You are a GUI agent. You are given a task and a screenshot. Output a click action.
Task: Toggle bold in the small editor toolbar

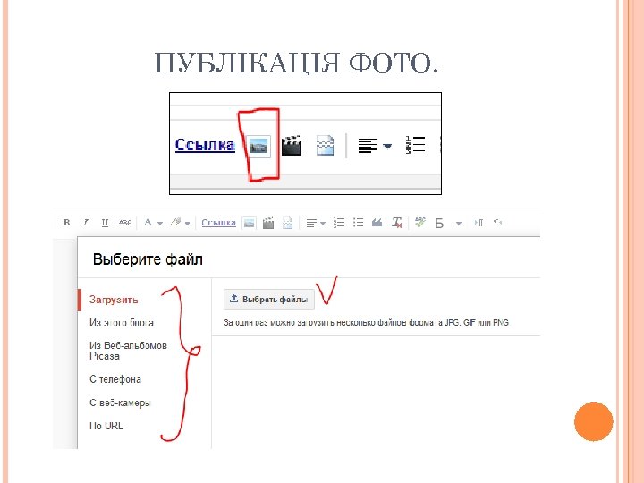(x=66, y=223)
